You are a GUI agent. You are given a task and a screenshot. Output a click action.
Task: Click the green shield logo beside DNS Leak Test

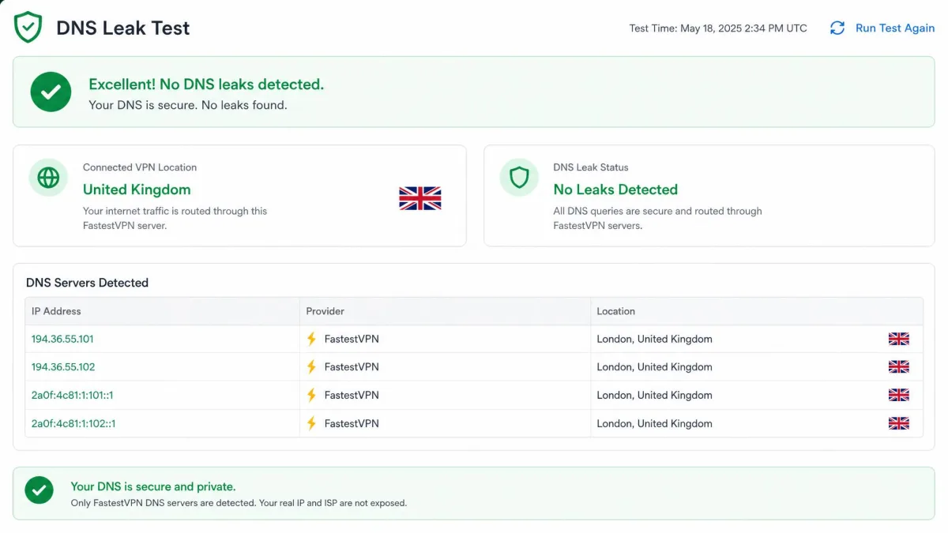pyautogui.click(x=28, y=28)
